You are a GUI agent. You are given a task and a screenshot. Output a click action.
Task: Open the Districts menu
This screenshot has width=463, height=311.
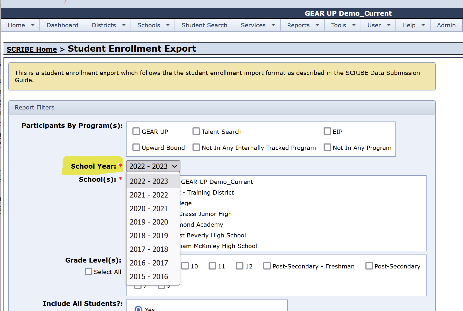(x=108, y=25)
